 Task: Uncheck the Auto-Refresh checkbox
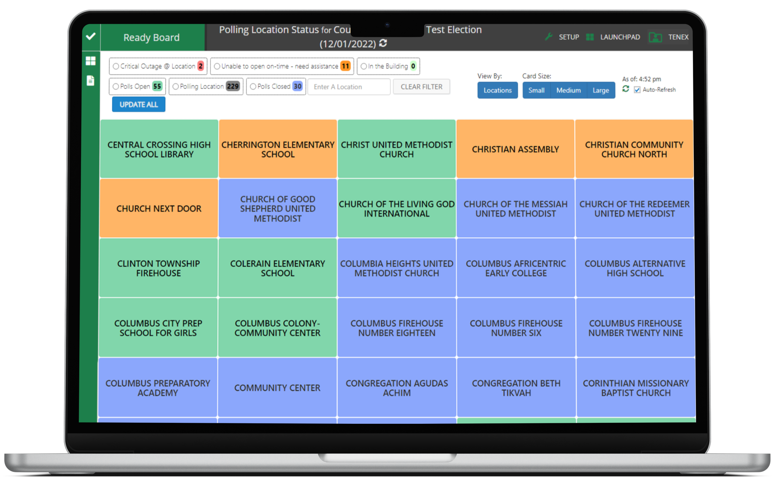tap(637, 90)
